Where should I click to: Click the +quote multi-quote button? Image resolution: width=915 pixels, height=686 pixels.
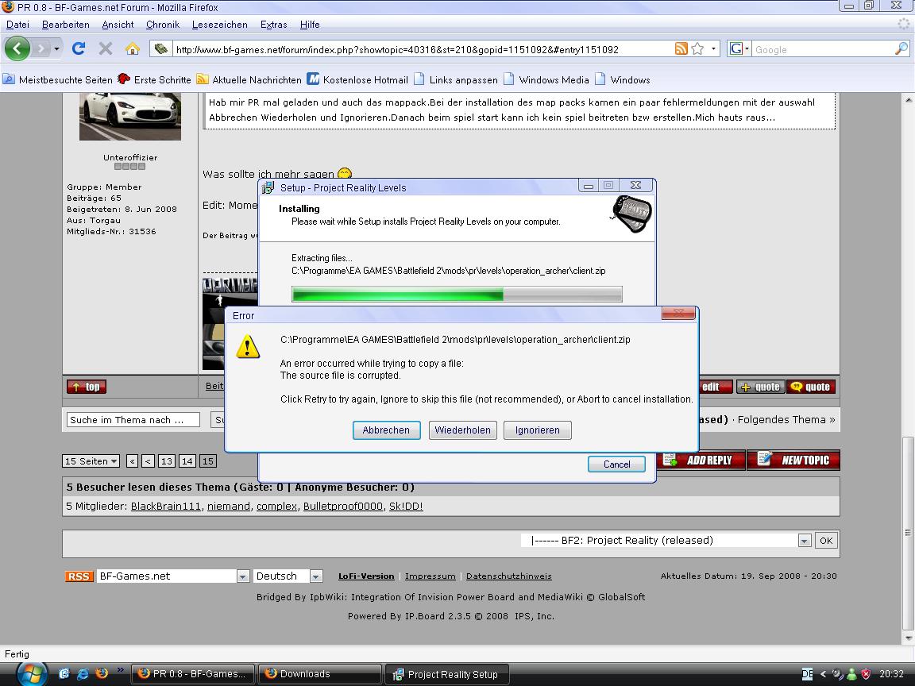tap(760, 386)
